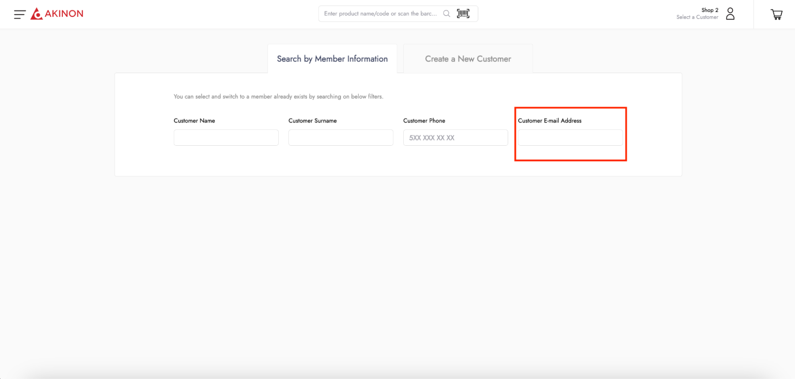795x379 pixels.
Task: Focus the Customer Name input field
Action: (x=226, y=138)
